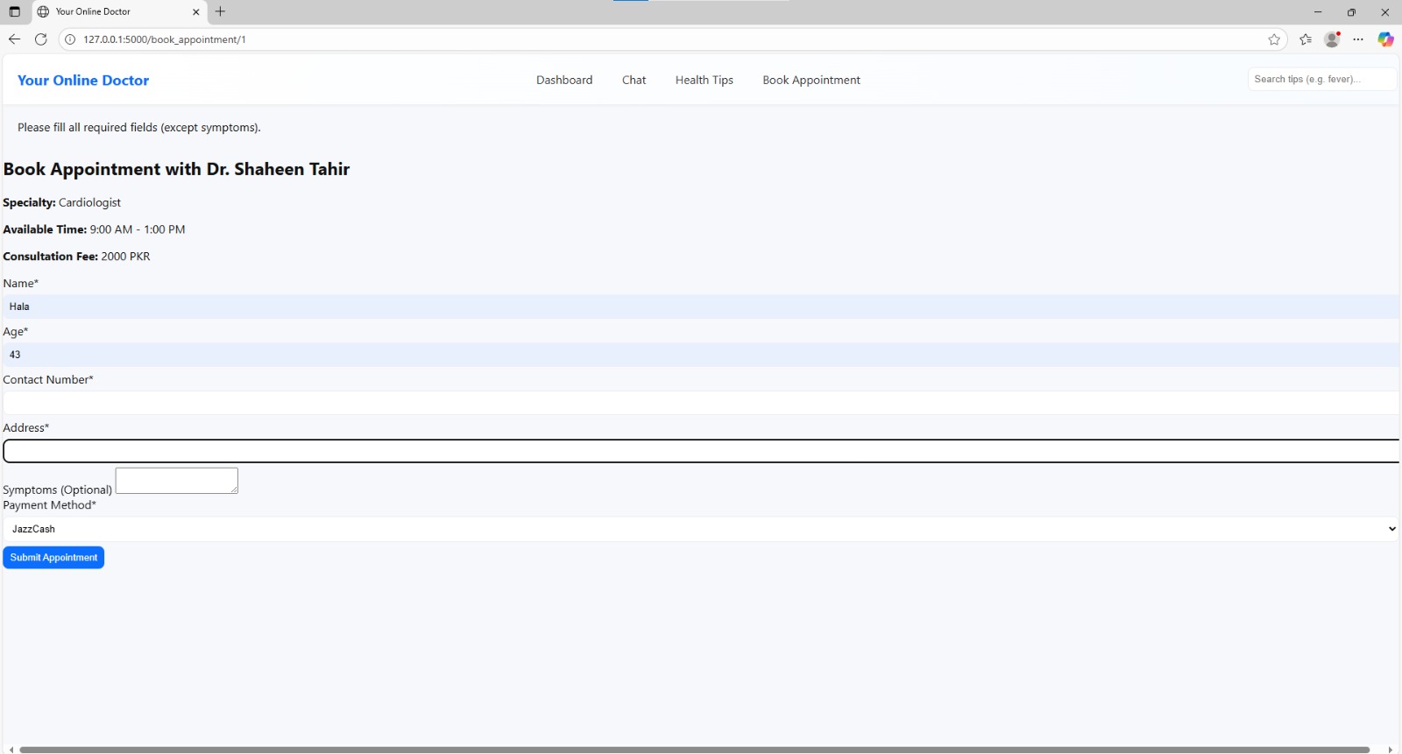Submit the appointment form
Image resolution: width=1402 pixels, height=754 pixels.
[x=53, y=558]
